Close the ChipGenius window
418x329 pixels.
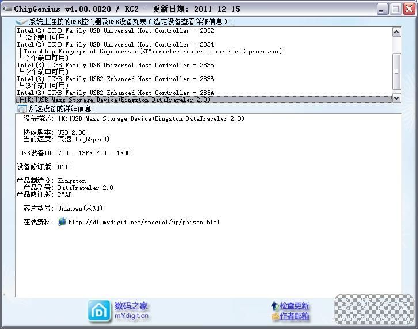coord(409,9)
